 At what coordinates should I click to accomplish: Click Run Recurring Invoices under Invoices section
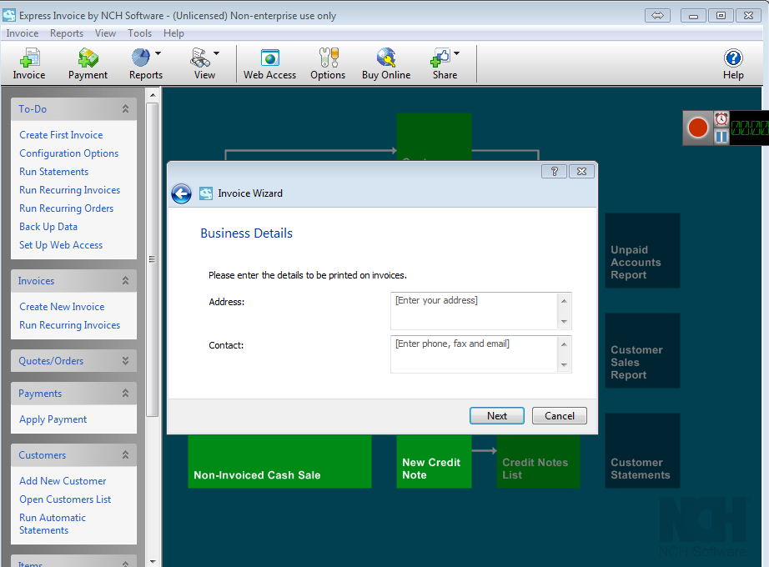(69, 325)
